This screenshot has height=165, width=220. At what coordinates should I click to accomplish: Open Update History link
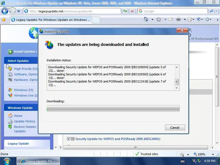click(x=25, y=121)
